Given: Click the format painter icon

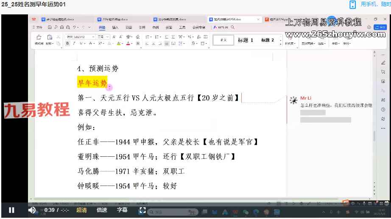Looking at the screenshot, I should click(39, 37).
